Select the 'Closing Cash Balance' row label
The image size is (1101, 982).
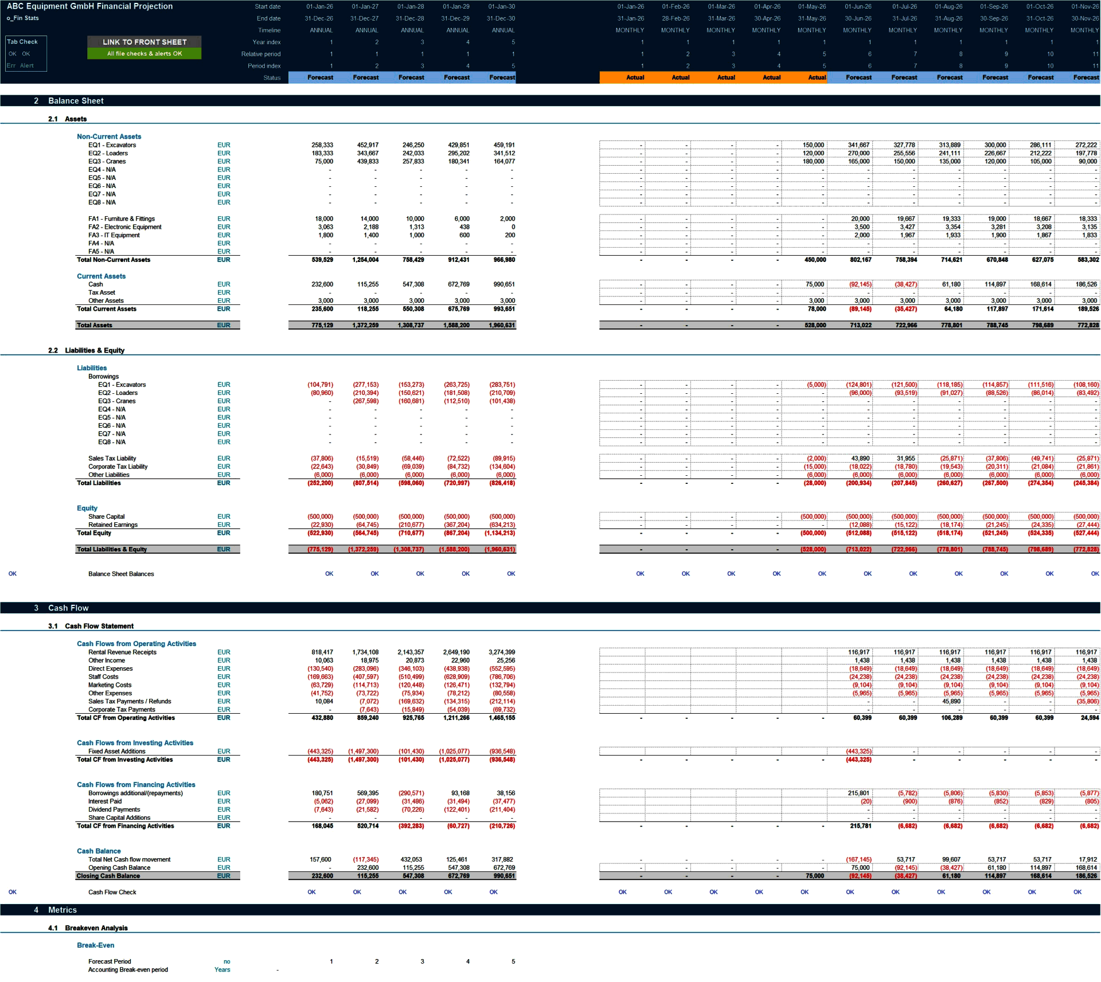(109, 876)
